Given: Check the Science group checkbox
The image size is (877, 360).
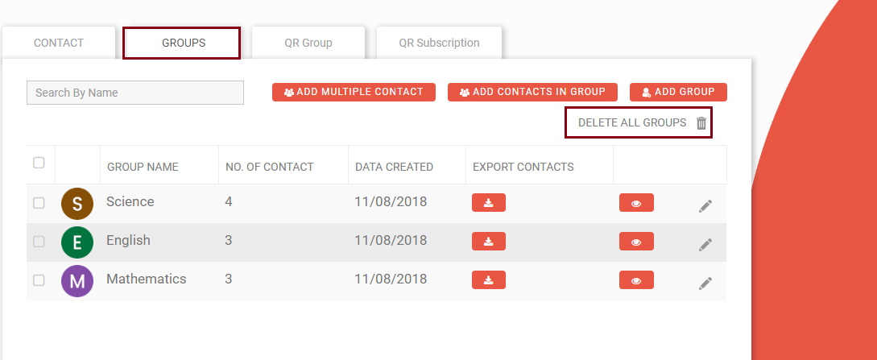Looking at the screenshot, I should click(x=39, y=203).
